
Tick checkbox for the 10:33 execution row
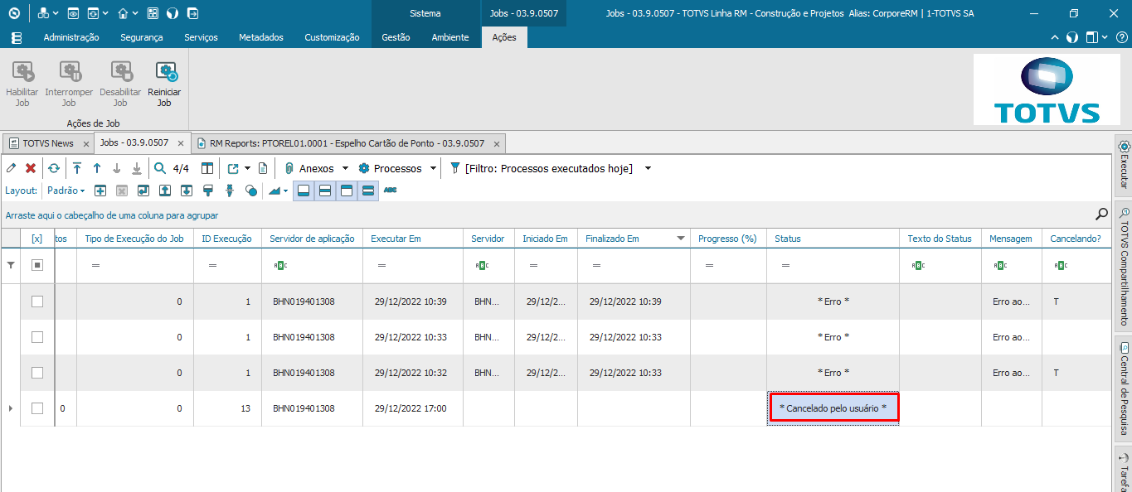[x=37, y=337]
